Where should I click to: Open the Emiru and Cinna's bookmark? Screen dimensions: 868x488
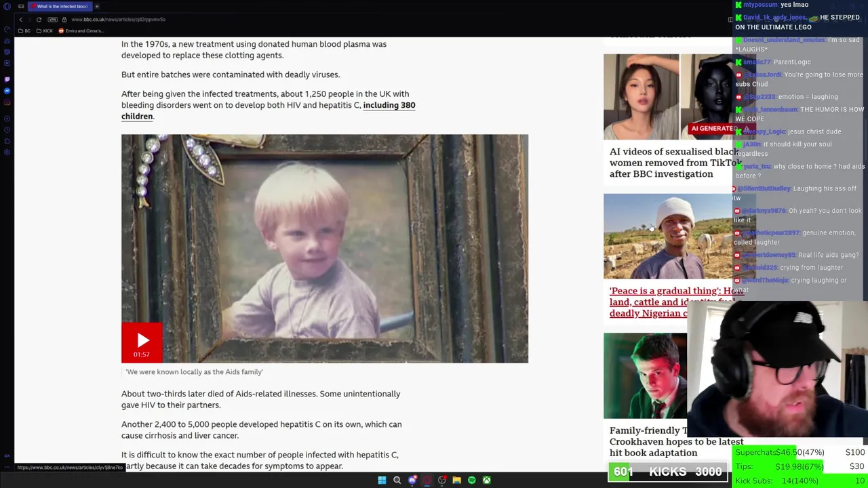[81, 30]
